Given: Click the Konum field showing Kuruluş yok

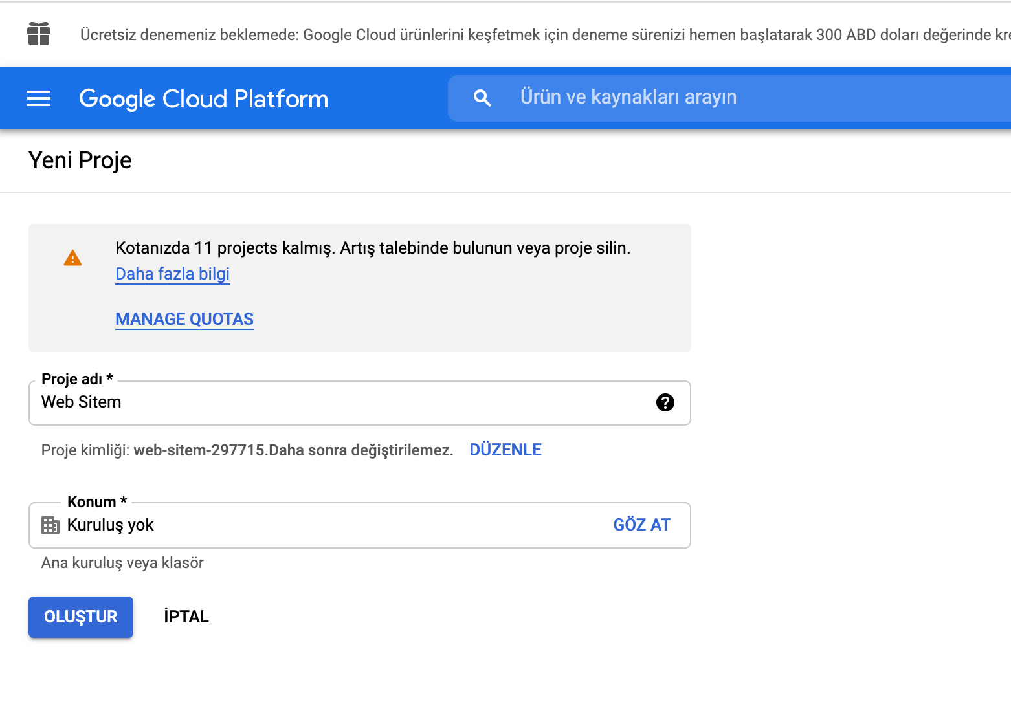Looking at the screenshot, I should click(360, 525).
